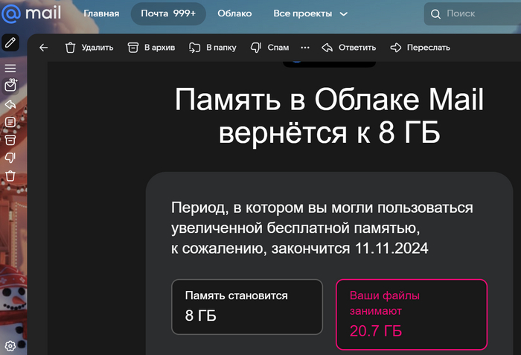Go back with the left arrow
Viewport: 521px width, 355px height.
[x=43, y=48]
